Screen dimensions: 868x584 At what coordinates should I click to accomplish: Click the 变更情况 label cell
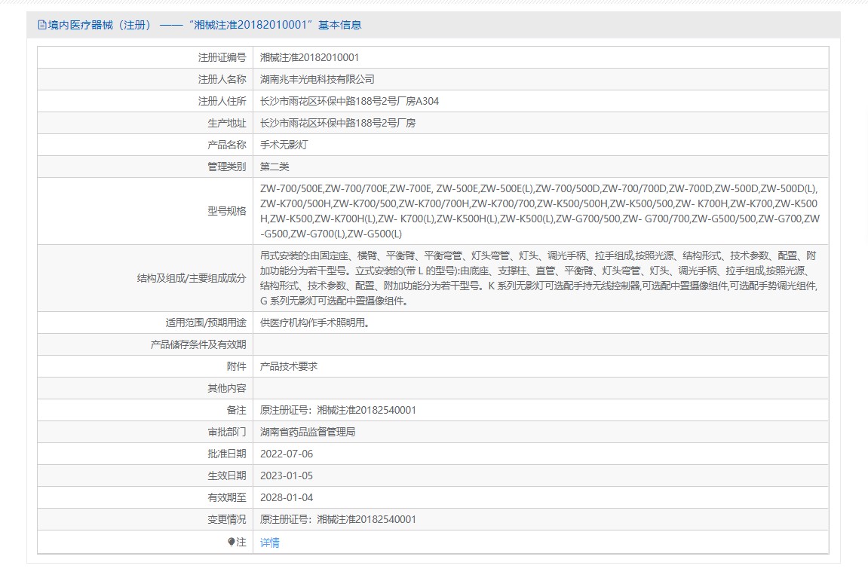point(145,519)
